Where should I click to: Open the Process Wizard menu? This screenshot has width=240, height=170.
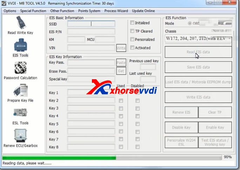[116, 11]
